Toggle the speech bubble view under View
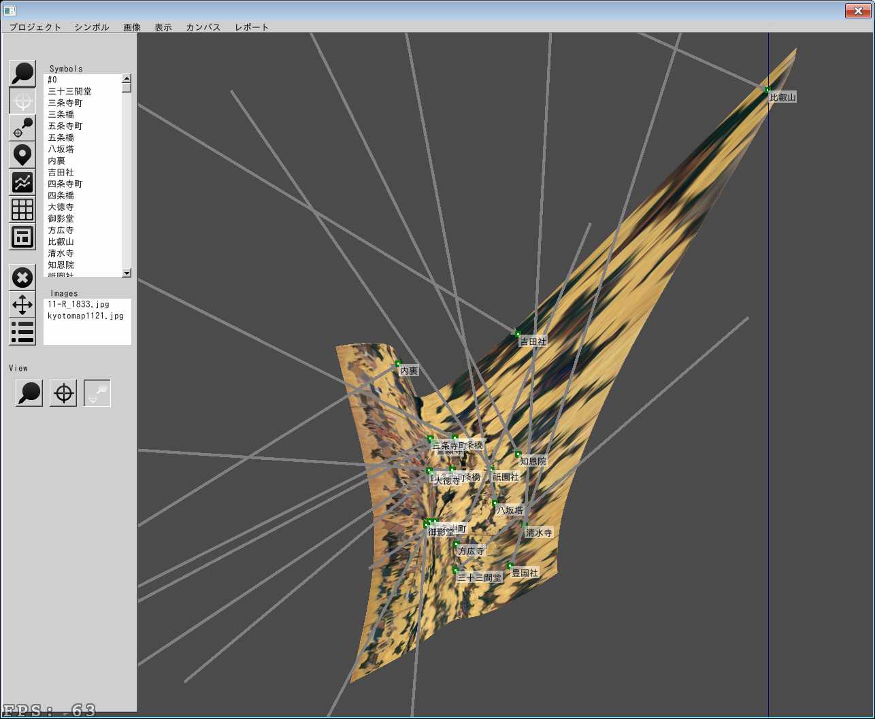 coord(29,393)
